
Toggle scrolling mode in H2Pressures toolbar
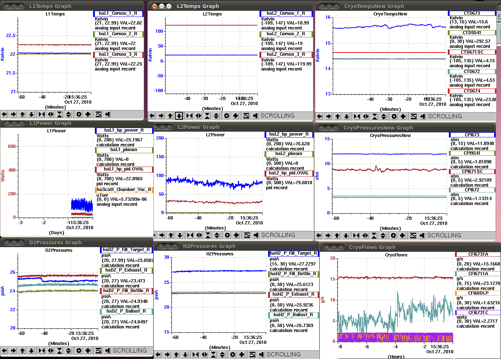261,355
